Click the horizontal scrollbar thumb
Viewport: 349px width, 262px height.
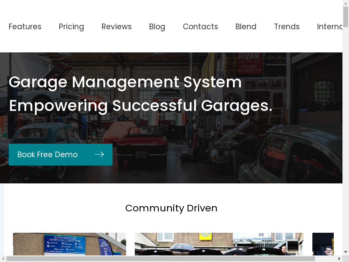point(160,259)
